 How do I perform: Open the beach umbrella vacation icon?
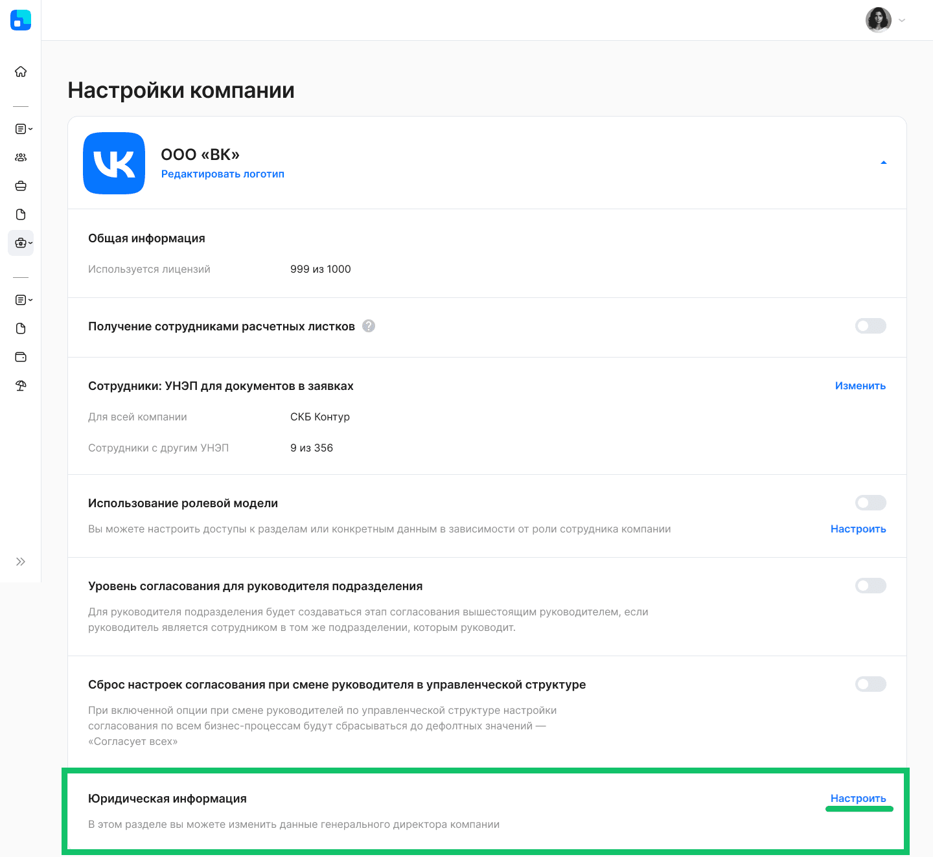coord(21,385)
